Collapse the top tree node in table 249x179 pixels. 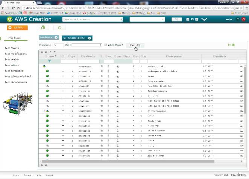click(x=41, y=66)
